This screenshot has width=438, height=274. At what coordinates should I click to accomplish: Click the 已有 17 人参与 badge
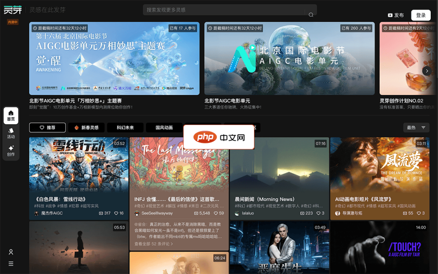(x=182, y=28)
